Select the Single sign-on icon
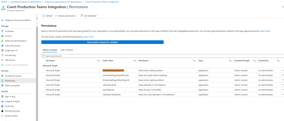Image resolution: width=284 pixels, height=121 pixels. (x=3, y=50)
